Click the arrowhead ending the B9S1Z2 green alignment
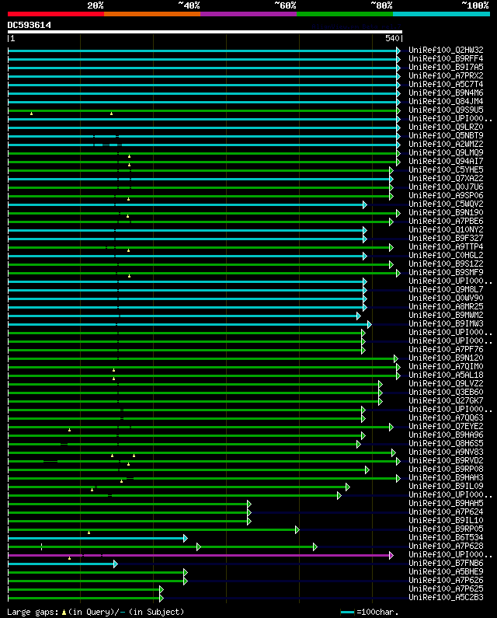The height and width of the screenshot is (618, 497). tap(391, 264)
